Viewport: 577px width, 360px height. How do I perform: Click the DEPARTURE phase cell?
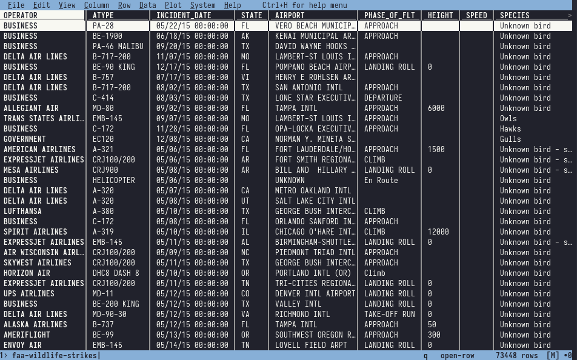coord(383,98)
